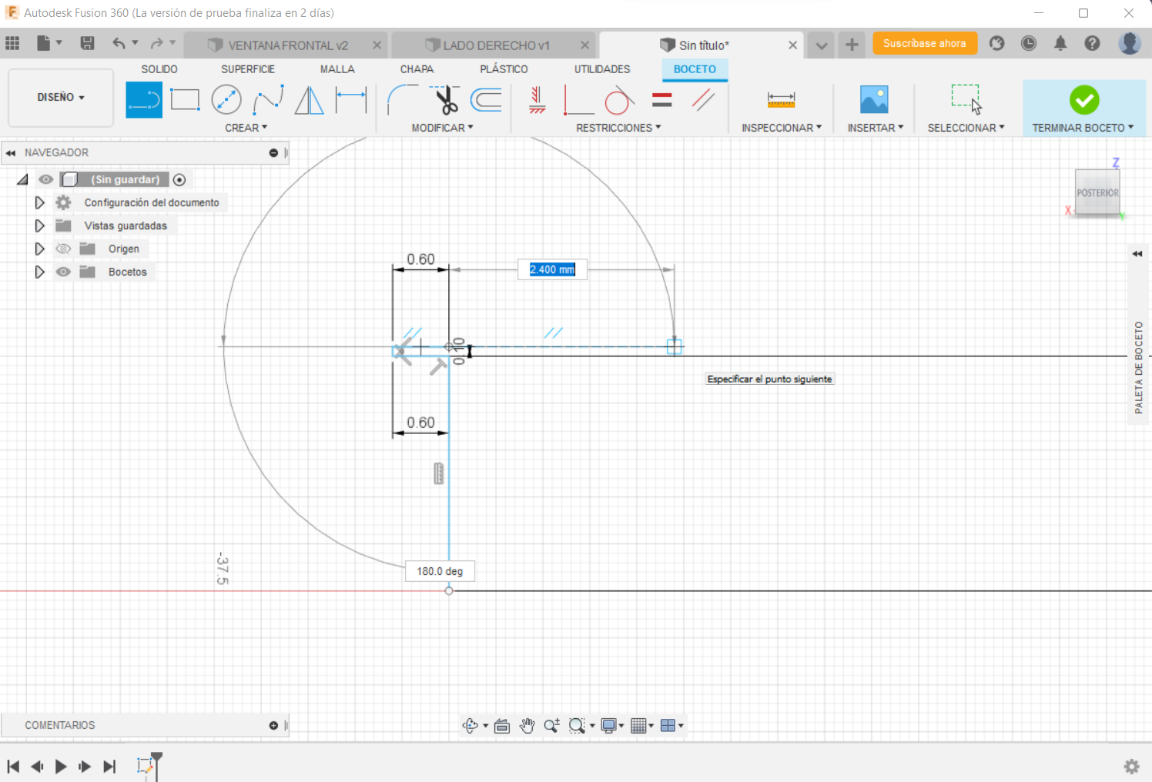
Task: Expand the COMENTARIOS panel
Action: click(x=273, y=725)
